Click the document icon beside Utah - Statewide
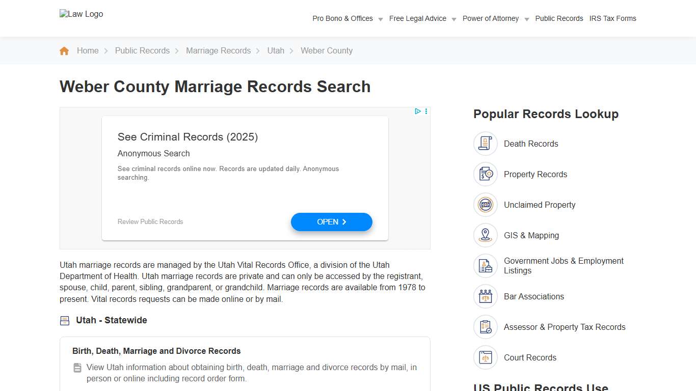 (64, 320)
